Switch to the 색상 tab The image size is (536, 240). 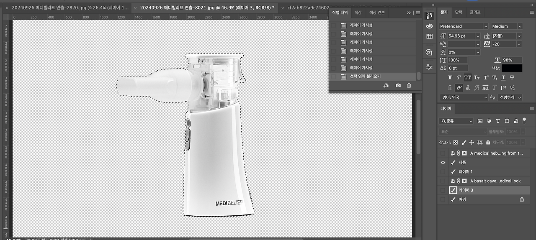tap(358, 13)
